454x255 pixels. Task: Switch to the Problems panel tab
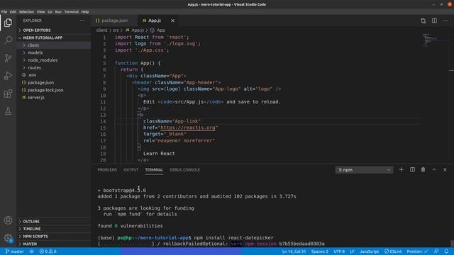107,170
